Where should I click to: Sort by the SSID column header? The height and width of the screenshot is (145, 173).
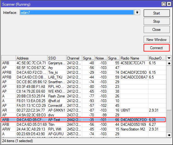point(57,58)
